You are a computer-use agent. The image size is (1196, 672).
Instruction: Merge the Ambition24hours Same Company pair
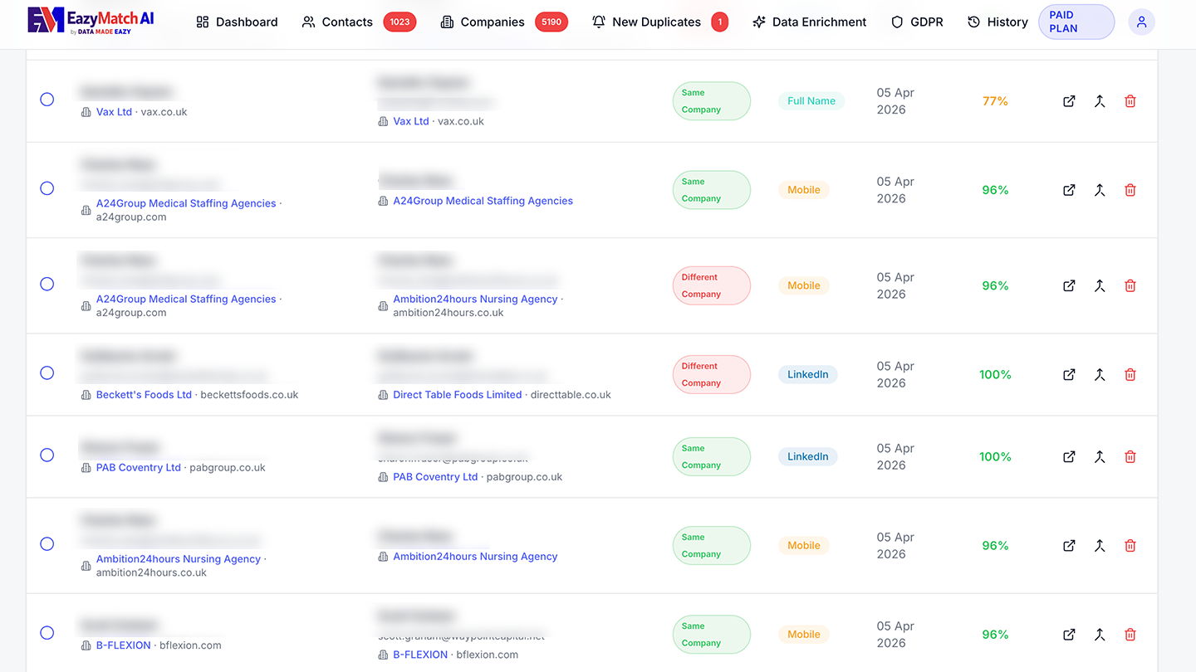1100,545
